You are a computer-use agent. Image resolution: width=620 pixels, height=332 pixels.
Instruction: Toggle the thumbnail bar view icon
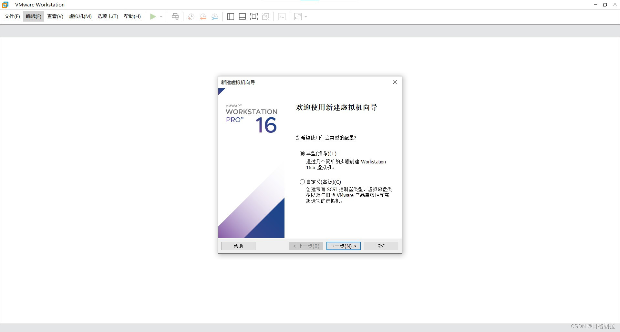[x=242, y=16]
